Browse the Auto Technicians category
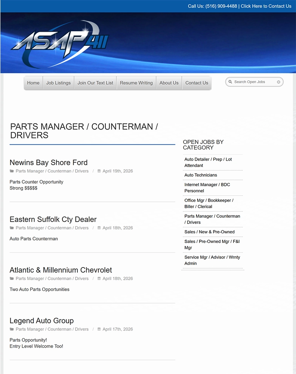 (x=201, y=175)
